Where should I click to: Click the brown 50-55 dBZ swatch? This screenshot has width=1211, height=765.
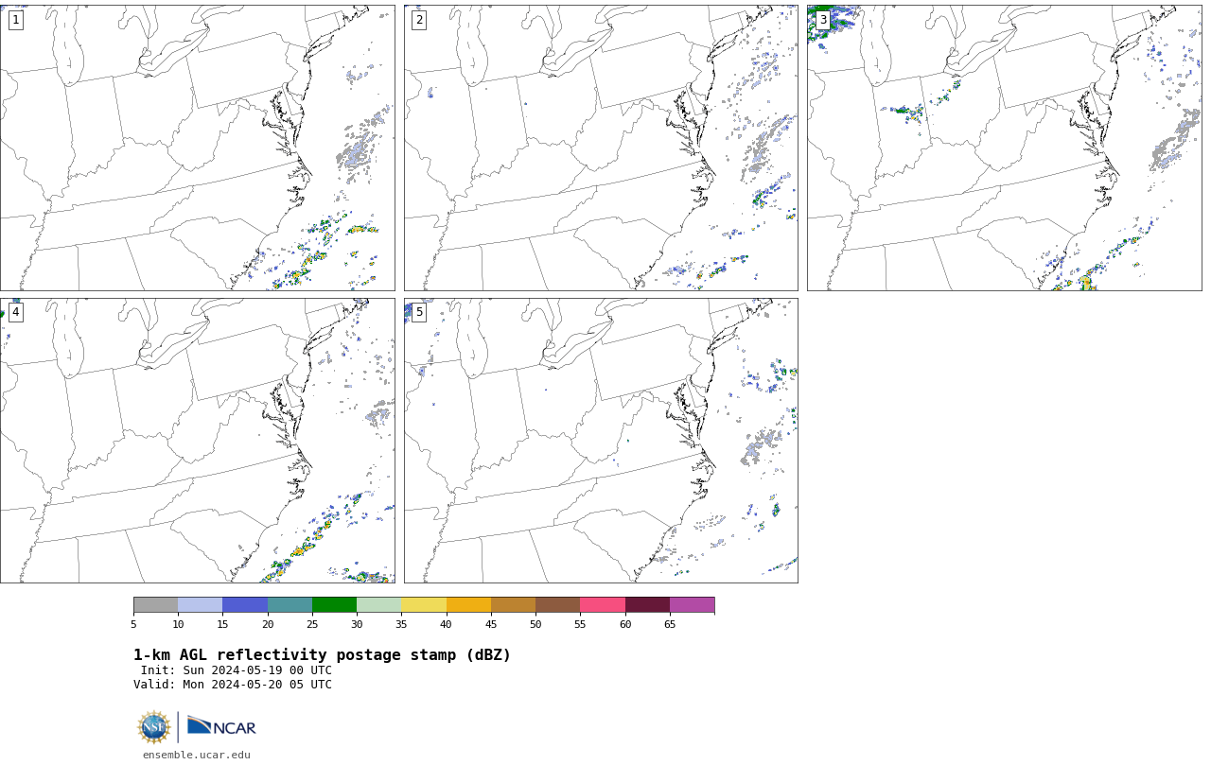click(558, 605)
